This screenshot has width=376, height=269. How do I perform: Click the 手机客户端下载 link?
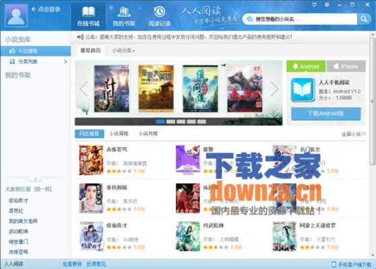click(354, 264)
